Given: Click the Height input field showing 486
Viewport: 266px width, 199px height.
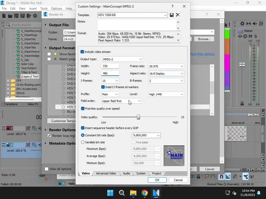Looking at the screenshot, I should tap(110, 73).
